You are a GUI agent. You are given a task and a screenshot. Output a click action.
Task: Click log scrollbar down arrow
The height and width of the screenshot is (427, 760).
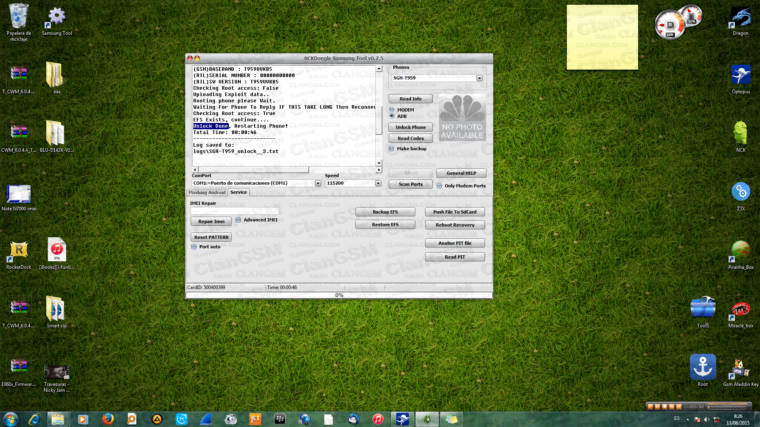(x=379, y=163)
